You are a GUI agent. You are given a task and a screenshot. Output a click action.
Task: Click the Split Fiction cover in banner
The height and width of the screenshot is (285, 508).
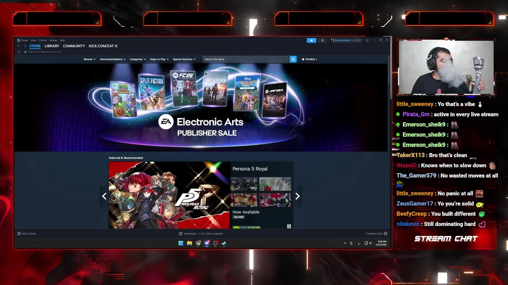pos(152,92)
